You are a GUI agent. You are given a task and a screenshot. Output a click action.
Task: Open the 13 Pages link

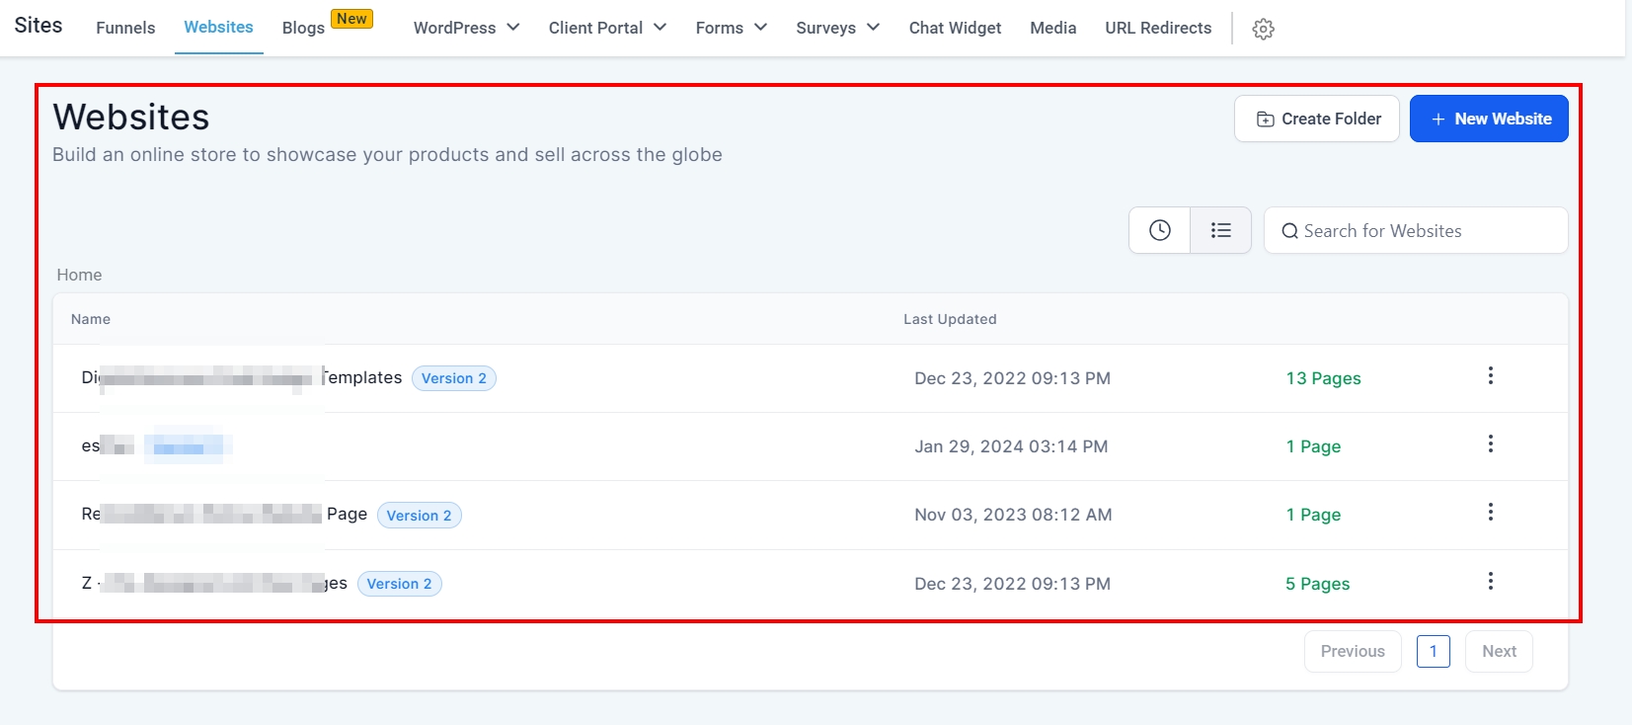click(x=1323, y=378)
